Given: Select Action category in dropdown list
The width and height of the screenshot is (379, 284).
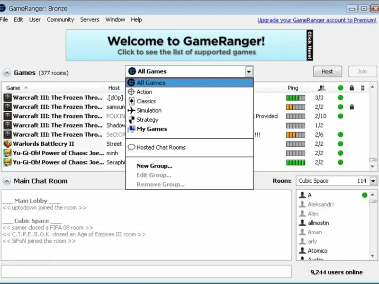Looking at the screenshot, I should coord(189,92).
